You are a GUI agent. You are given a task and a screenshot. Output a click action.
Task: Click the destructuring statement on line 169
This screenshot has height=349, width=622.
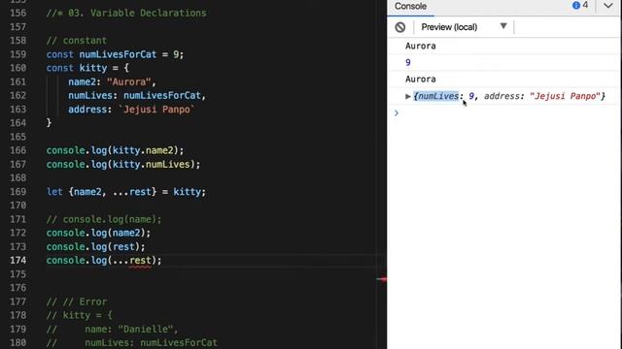(x=126, y=192)
